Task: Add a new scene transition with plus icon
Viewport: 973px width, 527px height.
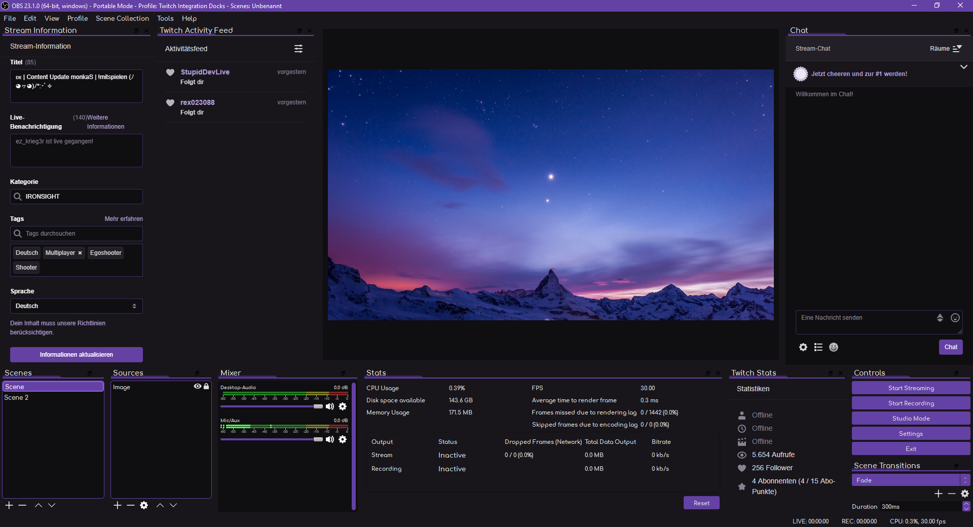Action: coord(939,494)
